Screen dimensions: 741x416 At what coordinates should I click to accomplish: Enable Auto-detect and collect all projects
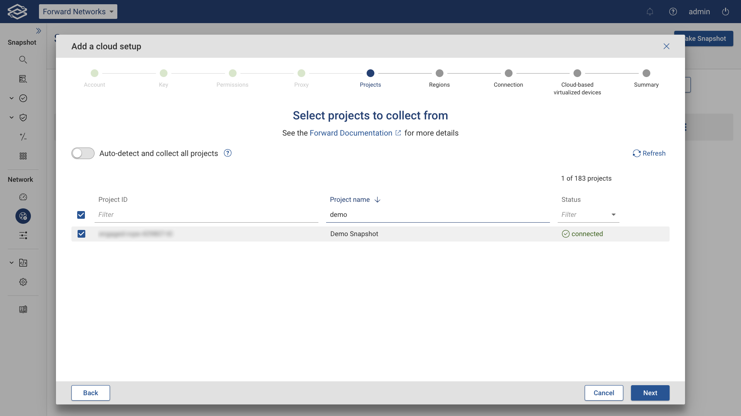[83, 153]
